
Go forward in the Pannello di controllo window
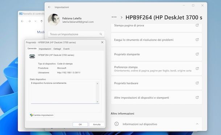29,21
